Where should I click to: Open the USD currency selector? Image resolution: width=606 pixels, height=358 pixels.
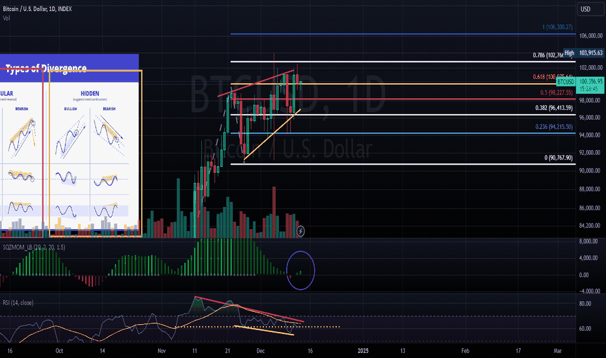590,9
